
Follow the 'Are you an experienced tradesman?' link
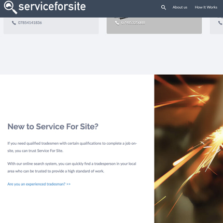coord(39,184)
